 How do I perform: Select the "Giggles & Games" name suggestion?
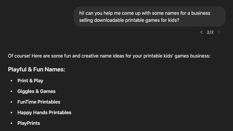point(36,91)
